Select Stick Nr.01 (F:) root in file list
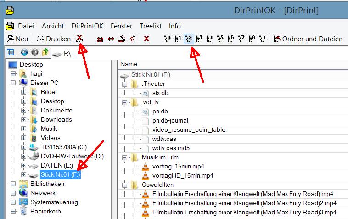 (151, 74)
